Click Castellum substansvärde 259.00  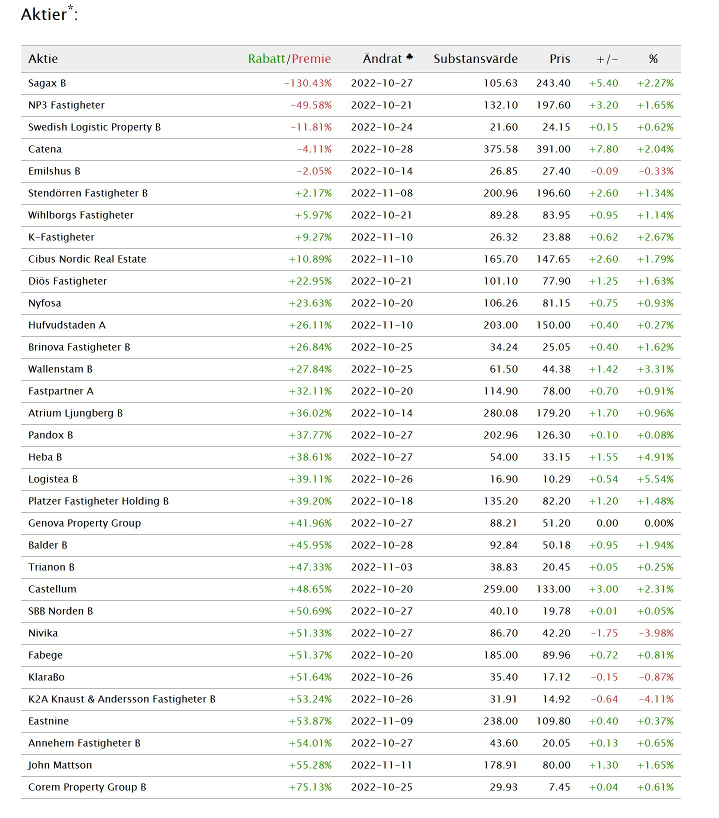pyautogui.click(x=500, y=589)
